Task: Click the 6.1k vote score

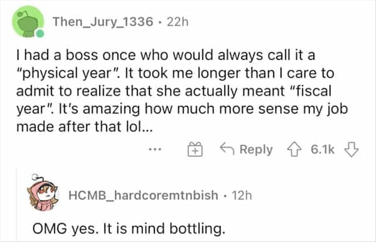Action: [x=321, y=149]
